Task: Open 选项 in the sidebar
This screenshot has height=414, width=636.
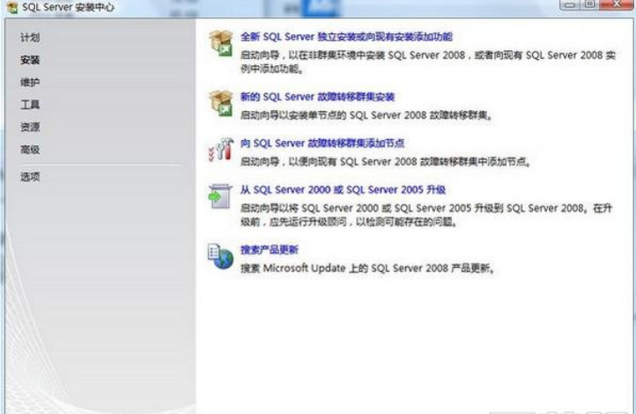Action: 30,177
